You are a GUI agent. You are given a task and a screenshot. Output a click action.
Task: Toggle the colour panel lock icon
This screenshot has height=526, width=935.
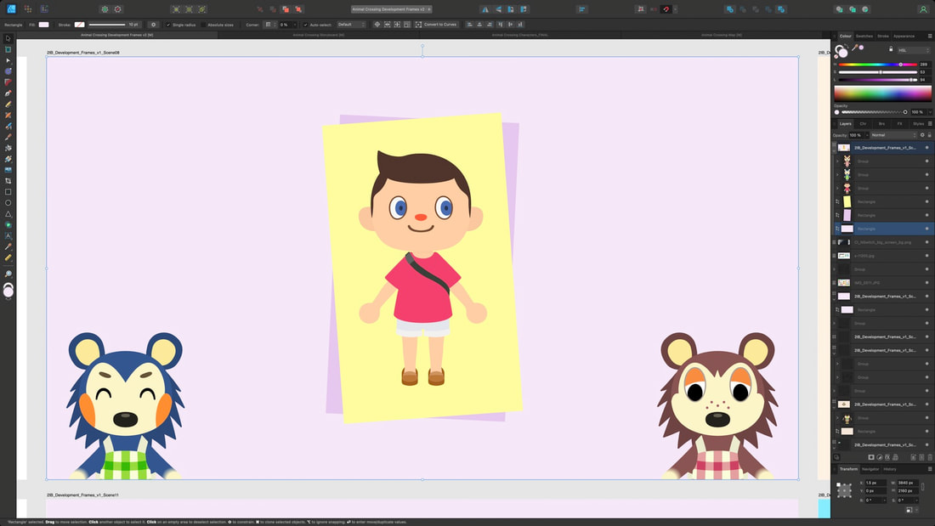(x=891, y=49)
